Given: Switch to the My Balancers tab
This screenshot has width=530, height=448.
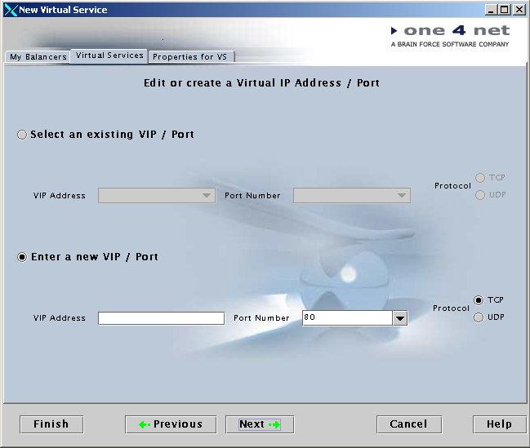Looking at the screenshot, I should click(x=38, y=57).
